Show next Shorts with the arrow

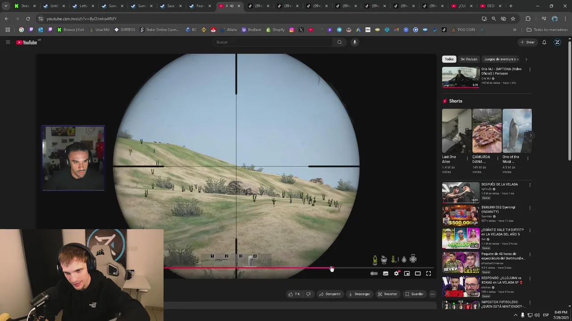pos(530,135)
